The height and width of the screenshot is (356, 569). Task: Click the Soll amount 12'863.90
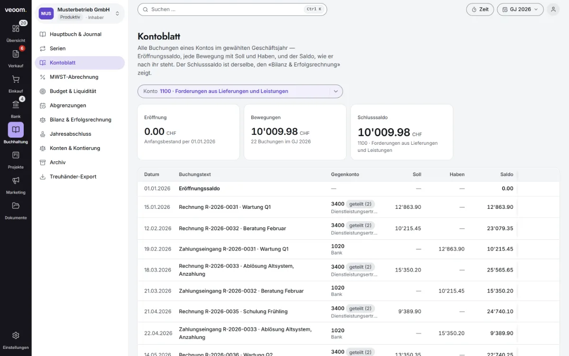pos(408,207)
